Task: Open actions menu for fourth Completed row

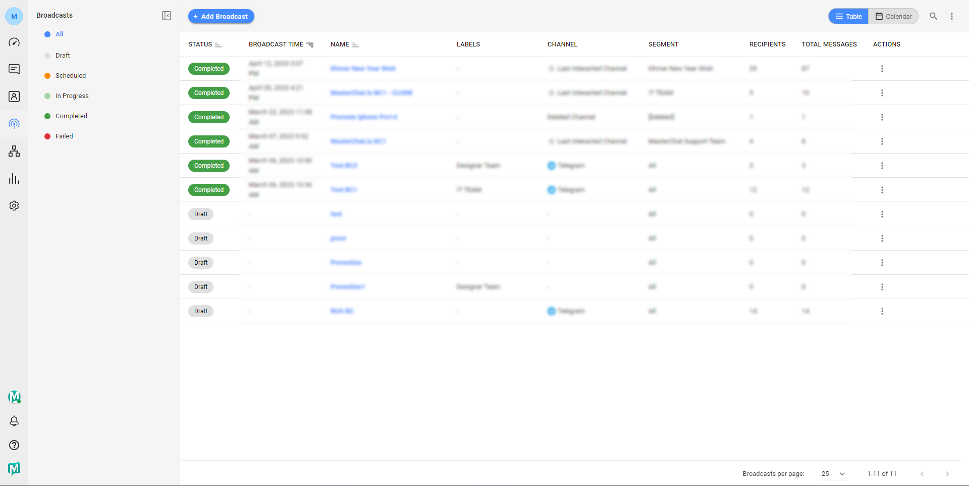Action: [x=882, y=141]
